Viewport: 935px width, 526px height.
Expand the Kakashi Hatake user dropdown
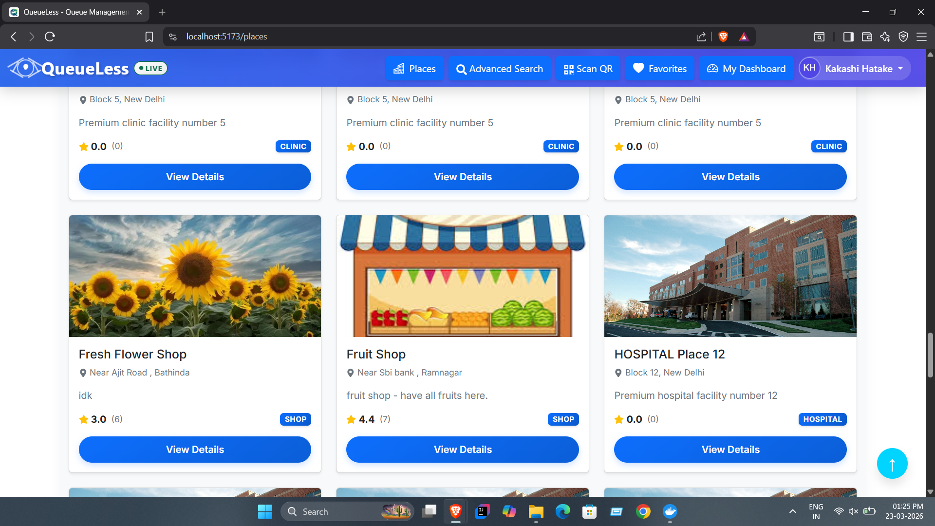click(855, 69)
